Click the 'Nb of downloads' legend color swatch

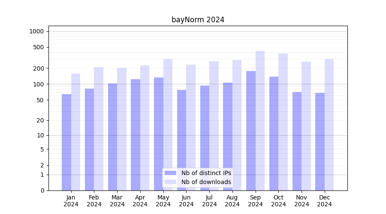(x=170, y=182)
